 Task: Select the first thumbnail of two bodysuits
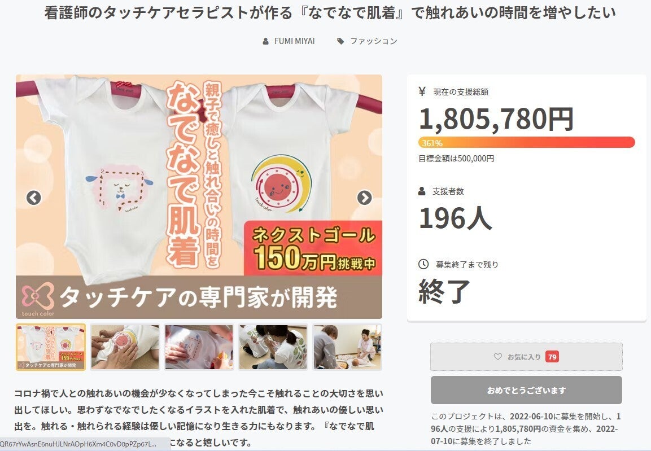coord(51,347)
